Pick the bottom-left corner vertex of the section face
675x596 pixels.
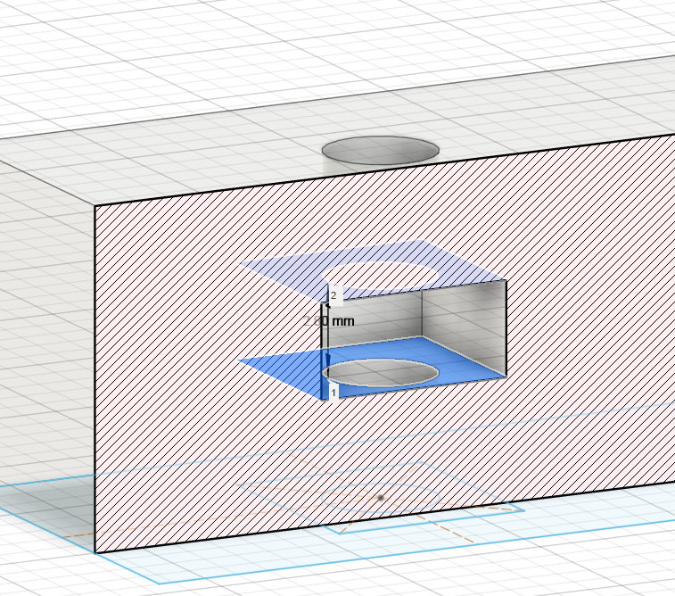(95, 553)
